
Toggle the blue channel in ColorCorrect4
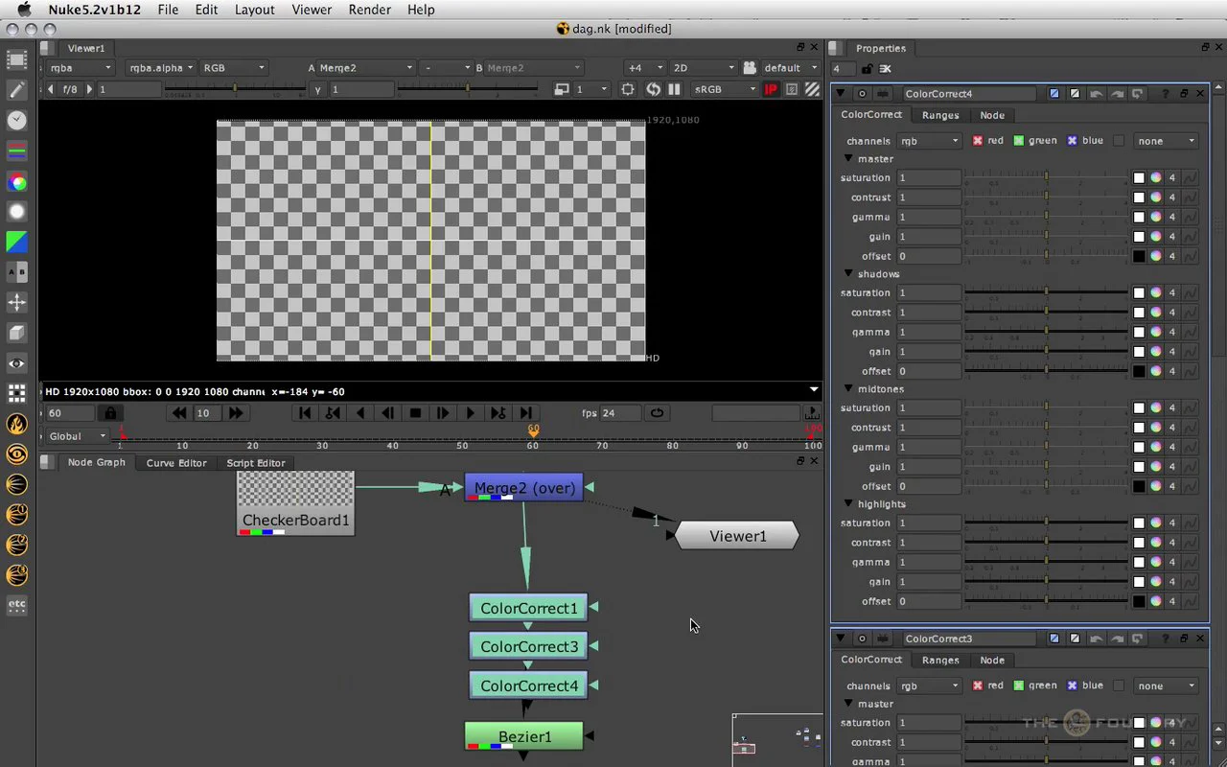click(1073, 141)
